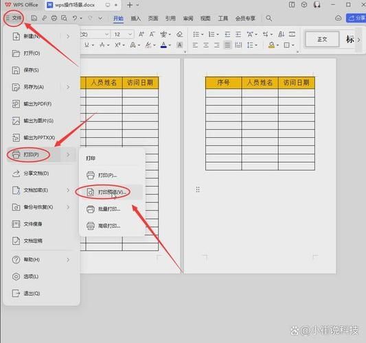This screenshot has height=343, width=366.
Task: Switch to the 开始 ribbon tab
Action: [118, 19]
